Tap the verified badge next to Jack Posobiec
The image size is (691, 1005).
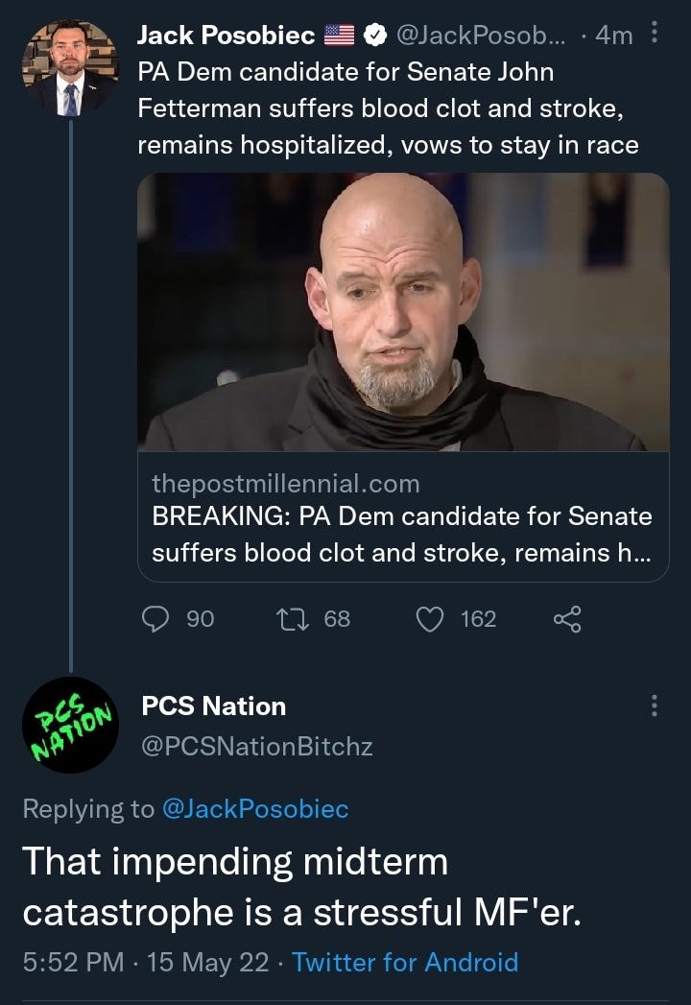(x=375, y=36)
